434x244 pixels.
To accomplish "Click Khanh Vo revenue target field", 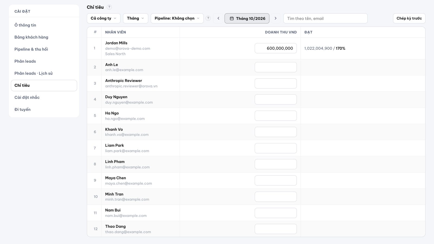I will 276,132.
